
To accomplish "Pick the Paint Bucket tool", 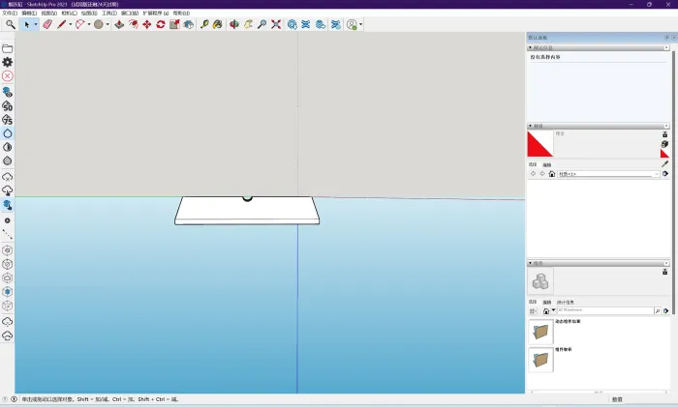I will click(218, 24).
